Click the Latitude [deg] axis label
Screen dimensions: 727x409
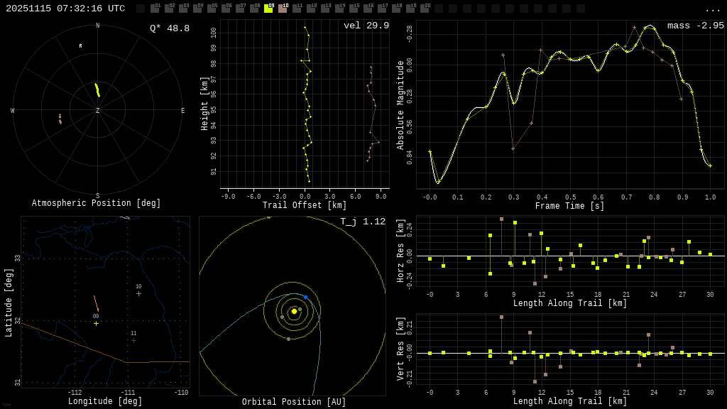tap(9, 302)
